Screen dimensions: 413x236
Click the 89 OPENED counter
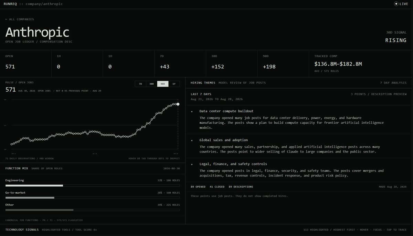pyautogui.click(x=198, y=187)
